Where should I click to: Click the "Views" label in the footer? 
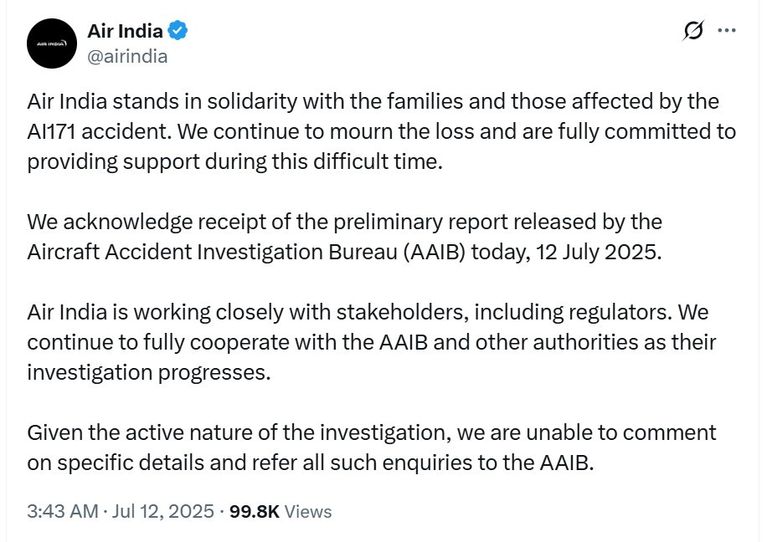pos(308,511)
